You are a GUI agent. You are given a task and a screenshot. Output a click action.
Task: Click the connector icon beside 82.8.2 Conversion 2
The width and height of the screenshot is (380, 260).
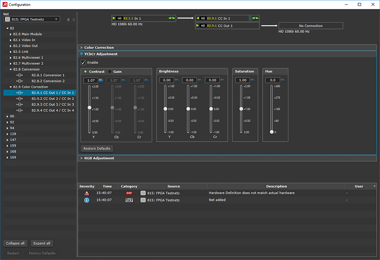pyautogui.click(x=19, y=81)
